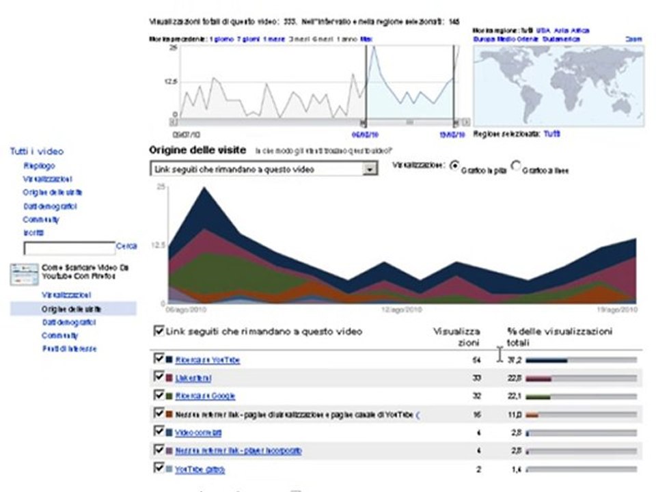The height and width of the screenshot is (492, 656).
Task: Click the green swatch beside Ricerca su Google
Action: pyautogui.click(x=169, y=396)
